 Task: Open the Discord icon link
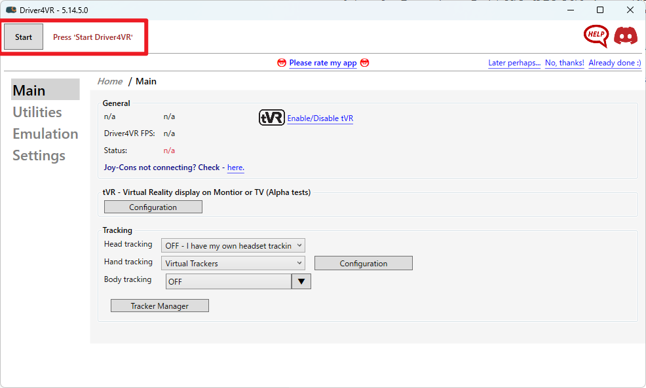pos(626,36)
